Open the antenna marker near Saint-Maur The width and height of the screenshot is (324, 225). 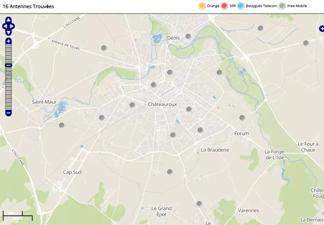coord(62,125)
